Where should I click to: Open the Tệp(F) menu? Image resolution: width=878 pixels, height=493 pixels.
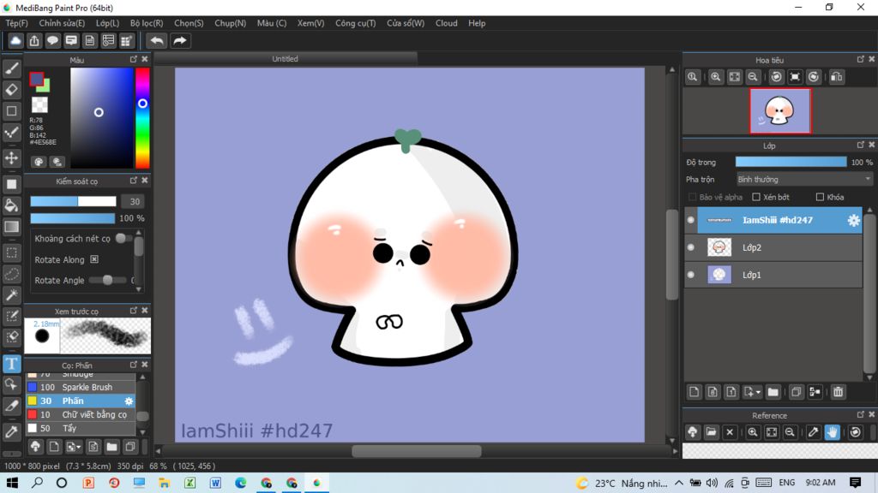click(17, 23)
